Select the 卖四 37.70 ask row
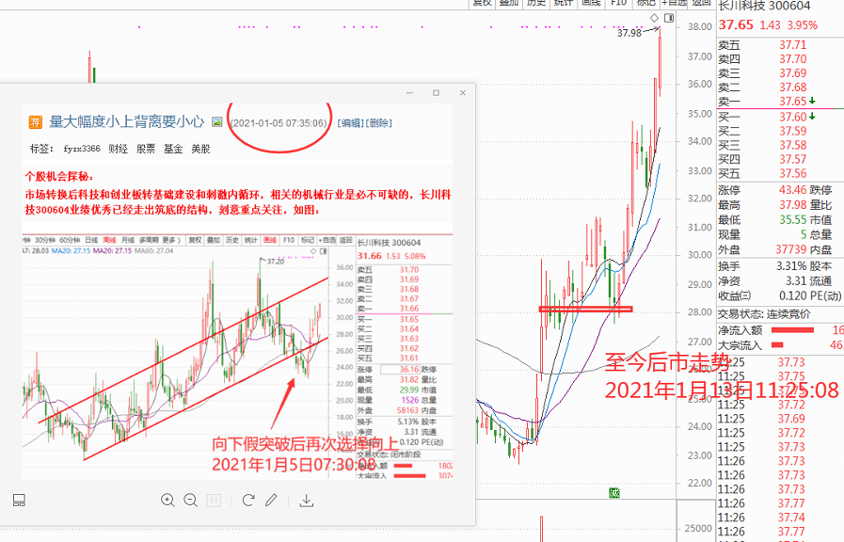 tap(780, 58)
